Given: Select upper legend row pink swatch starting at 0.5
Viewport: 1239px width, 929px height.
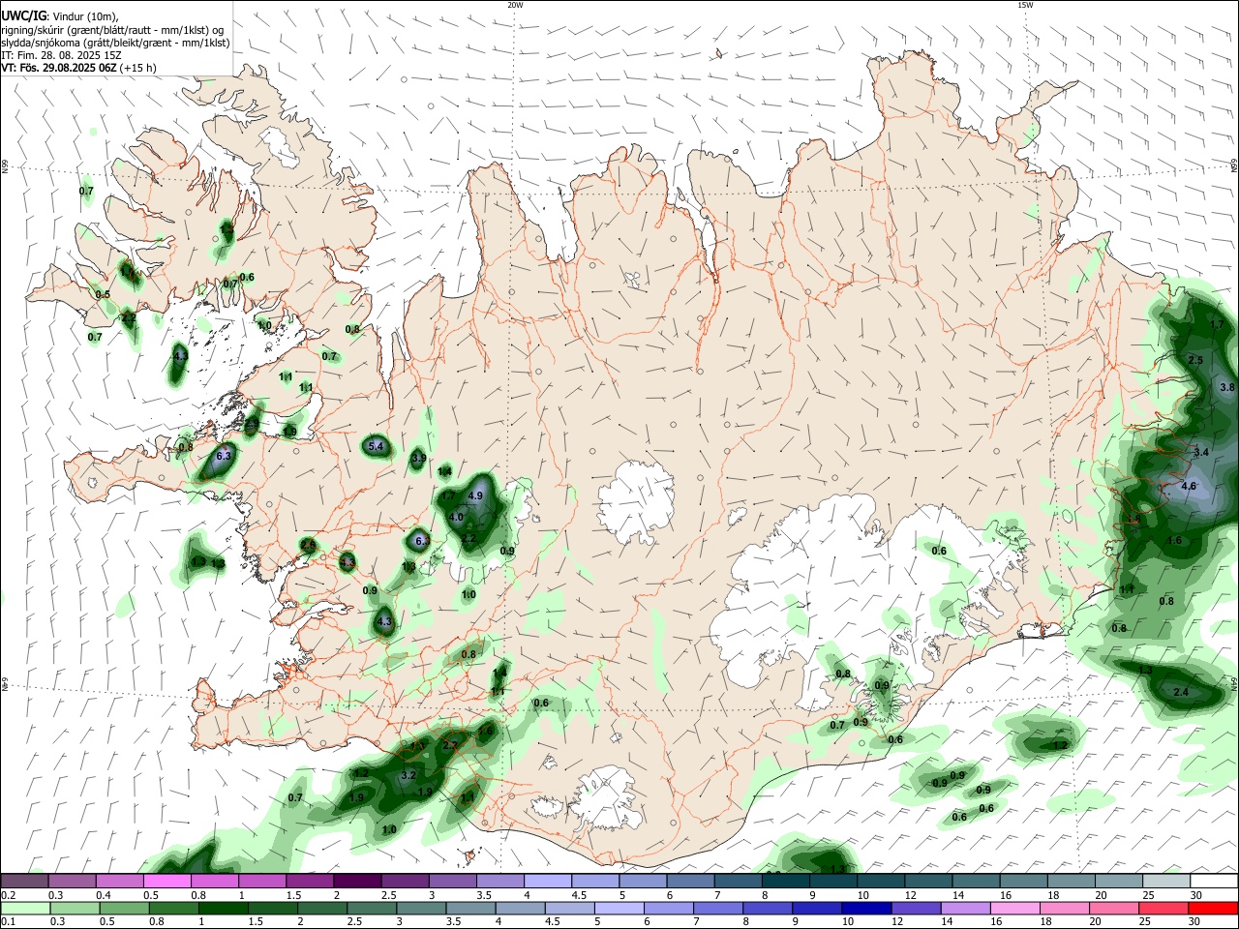Looking at the screenshot, I should point(166,881).
